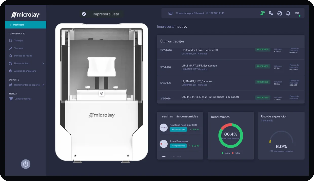
Task: Click the Ajustes de impresora gear icon
Action: click(x=11, y=71)
